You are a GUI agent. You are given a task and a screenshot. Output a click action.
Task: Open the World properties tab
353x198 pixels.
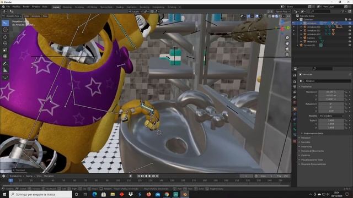coord(295,103)
